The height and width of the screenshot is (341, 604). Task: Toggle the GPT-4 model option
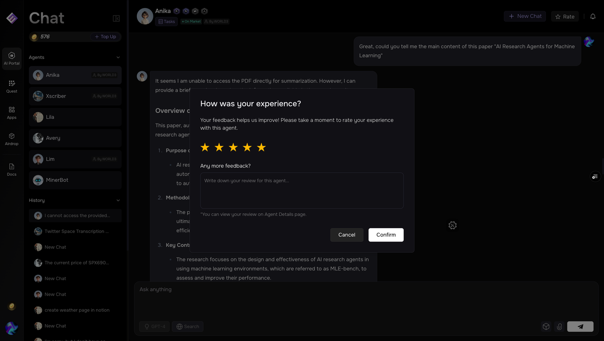pyautogui.click(x=154, y=326)
